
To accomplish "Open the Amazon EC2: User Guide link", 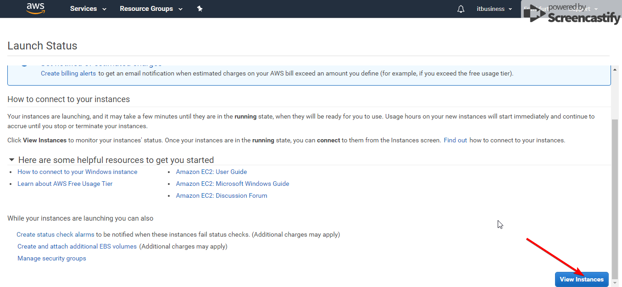I will pyautogui.click(x=211, y=172).
